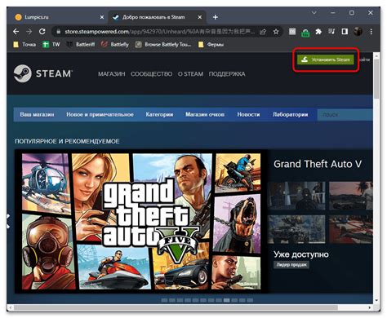The height and width of the screenshot is (318, 387).
Task: Toggle the browser side panel icon
Action: 345,32
